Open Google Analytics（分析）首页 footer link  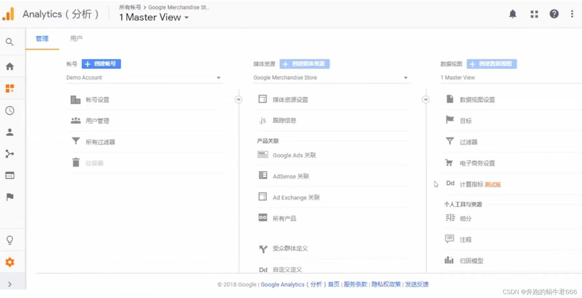click(300, 285)
